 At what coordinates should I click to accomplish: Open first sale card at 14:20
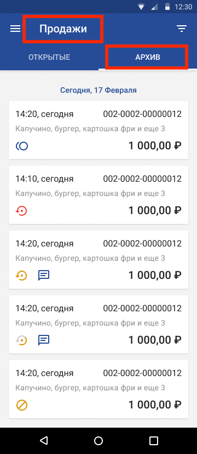click(x=99, y=130)
